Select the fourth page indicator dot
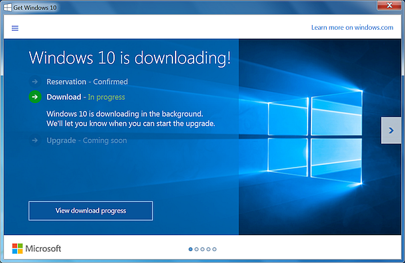The width and height of the screenshot is (405, 263). [x=208, y=249]
